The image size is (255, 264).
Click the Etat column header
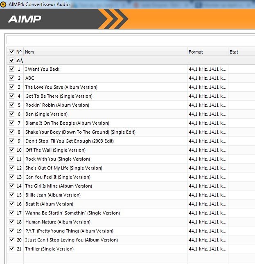click(x=241, y=52)
